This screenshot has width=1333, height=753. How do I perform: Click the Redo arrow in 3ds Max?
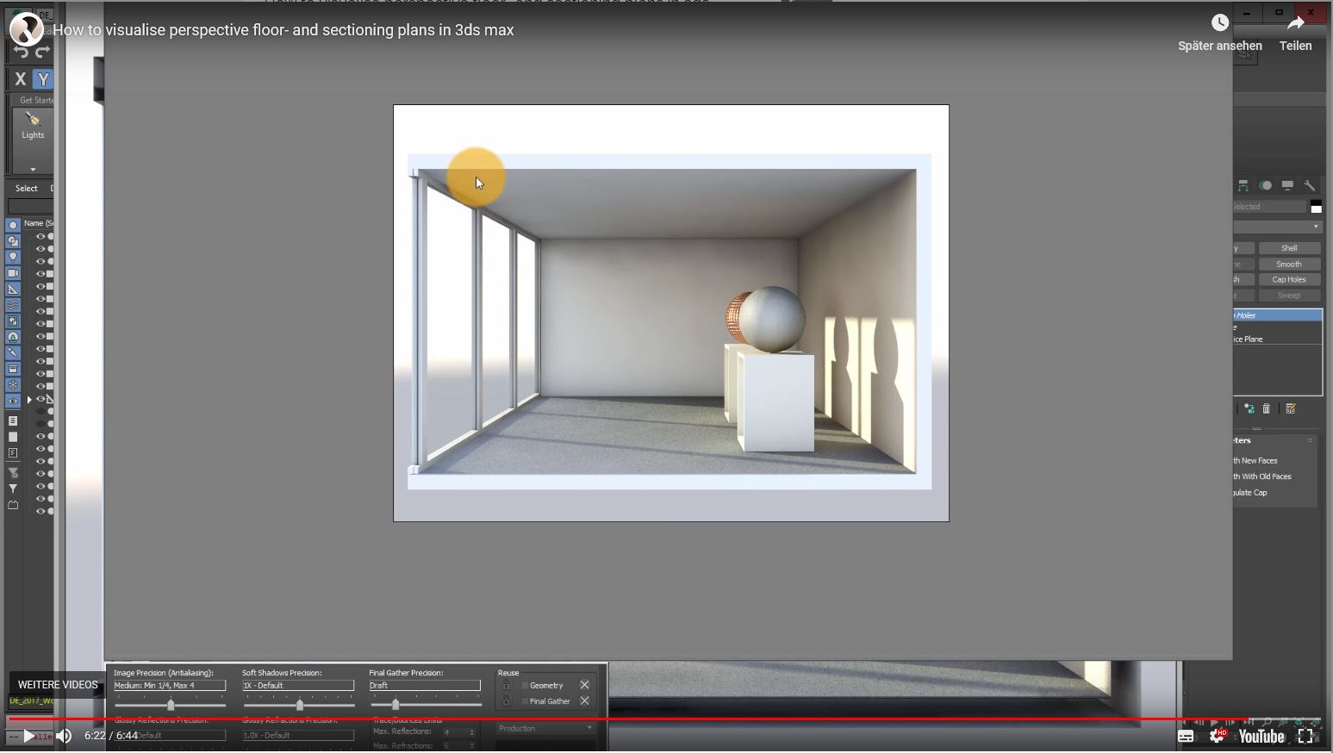coord(42,53)
